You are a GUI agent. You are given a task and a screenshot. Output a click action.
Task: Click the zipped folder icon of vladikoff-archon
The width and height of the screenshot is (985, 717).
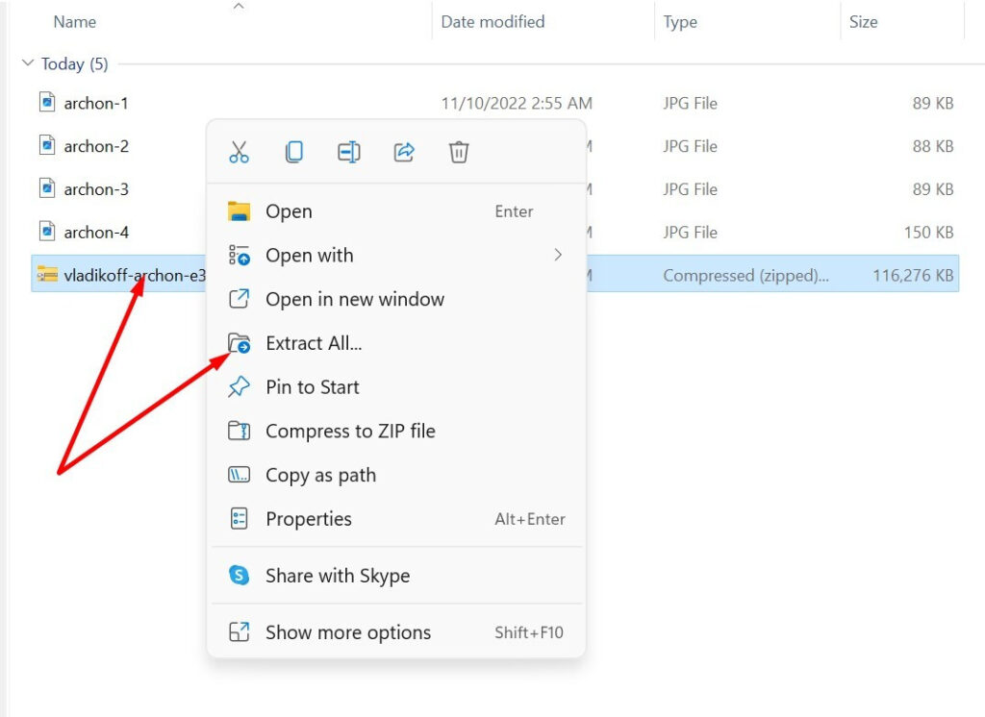point(47,274)
